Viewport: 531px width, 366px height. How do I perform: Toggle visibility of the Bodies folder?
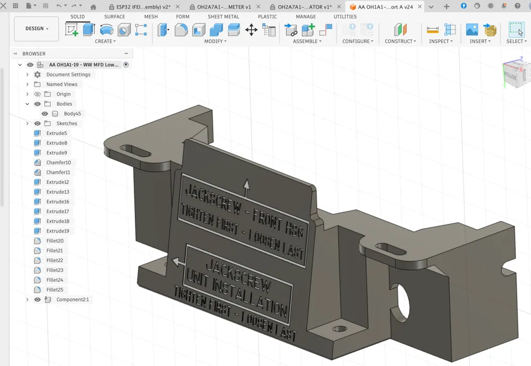coord(38,104)
